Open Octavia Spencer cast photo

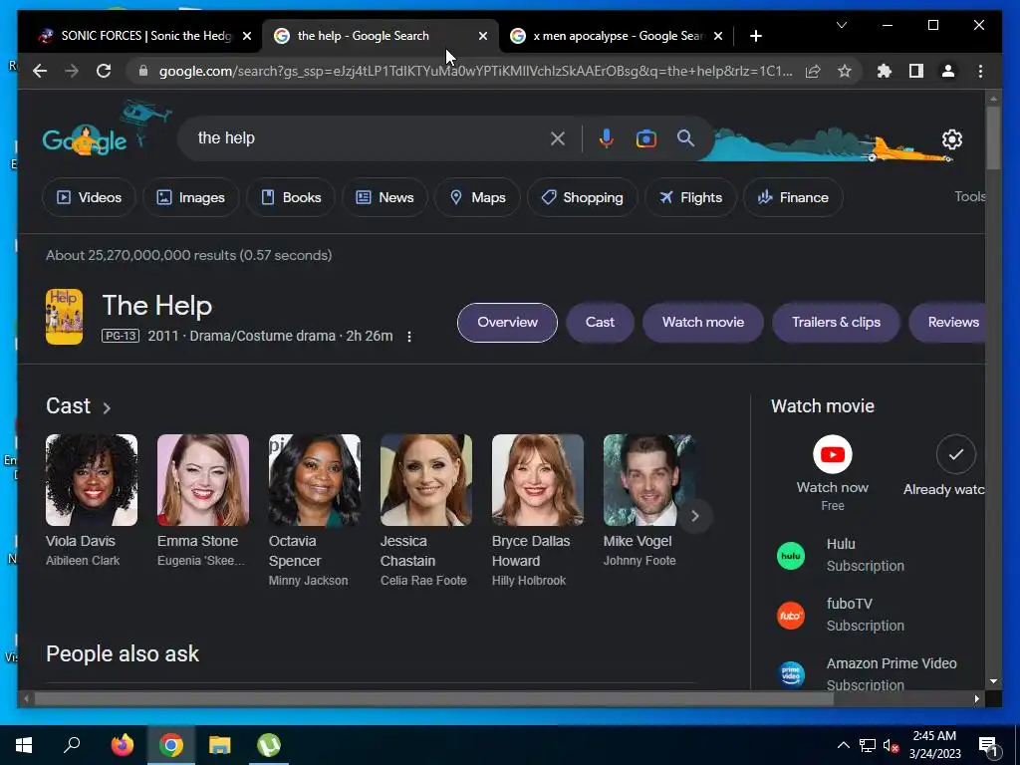point(315,480)
